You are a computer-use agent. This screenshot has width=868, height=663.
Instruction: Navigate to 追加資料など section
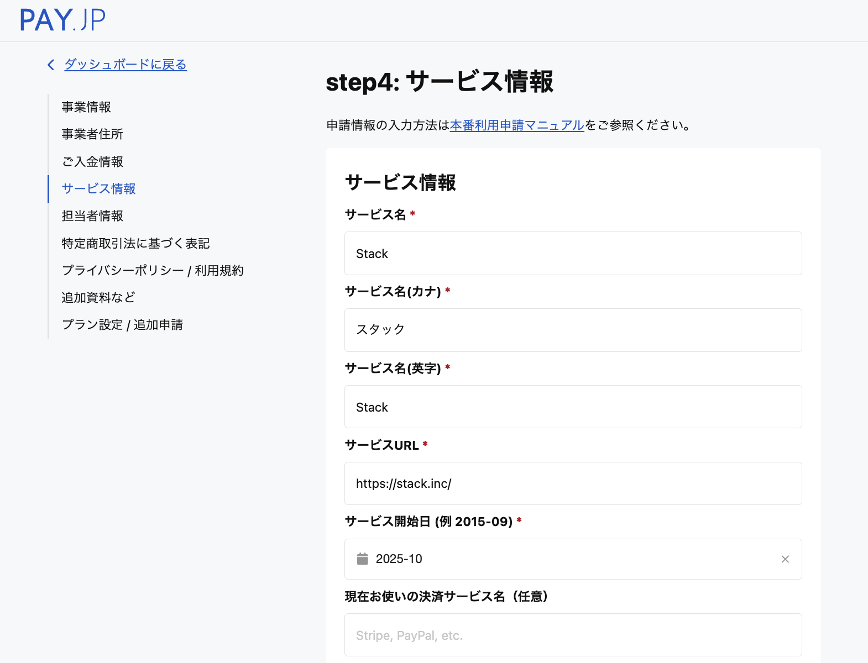[x=98, y=298]
